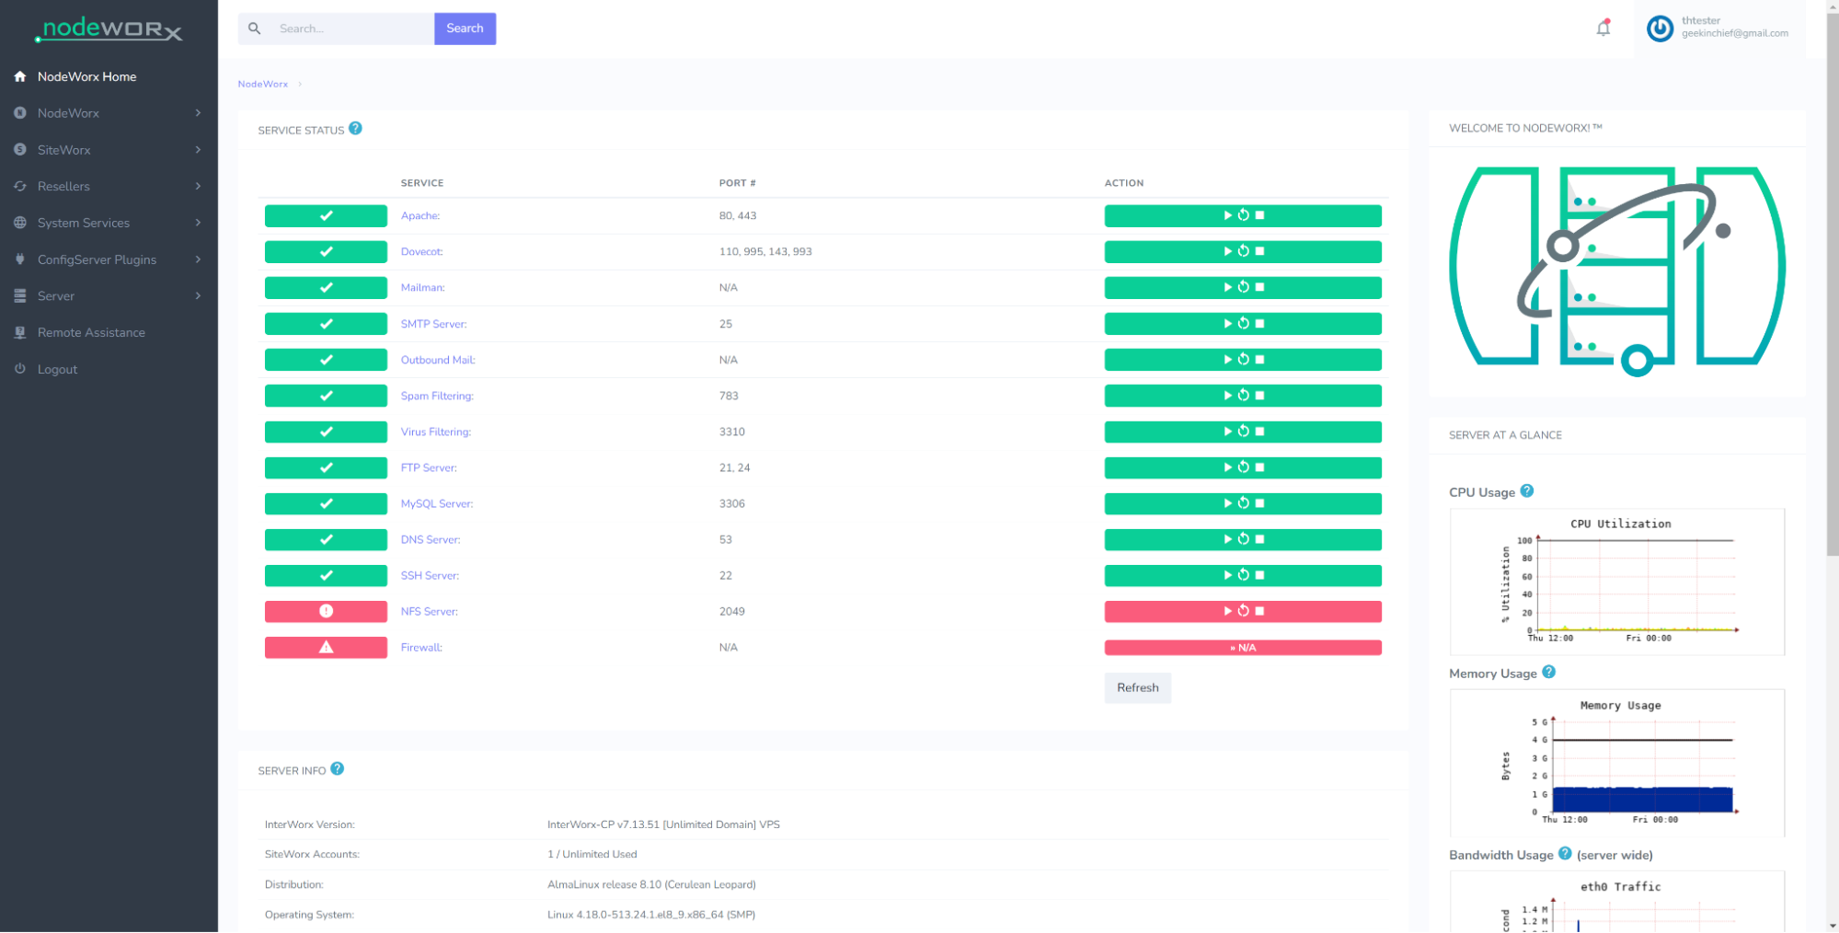Image resolution: width=1839 pixels, height=933 pixels.
Task: Expand the SiteWorx sidebar menu
Action: click(109, 150)
